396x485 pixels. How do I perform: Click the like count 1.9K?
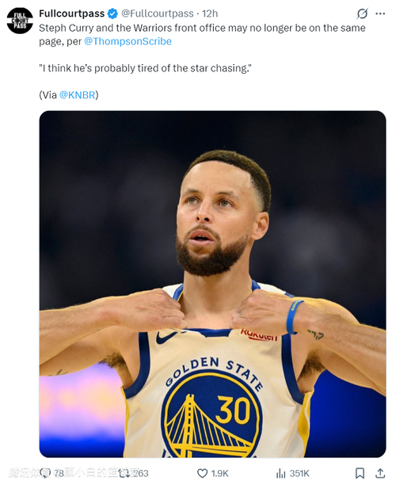coord(219,474)
